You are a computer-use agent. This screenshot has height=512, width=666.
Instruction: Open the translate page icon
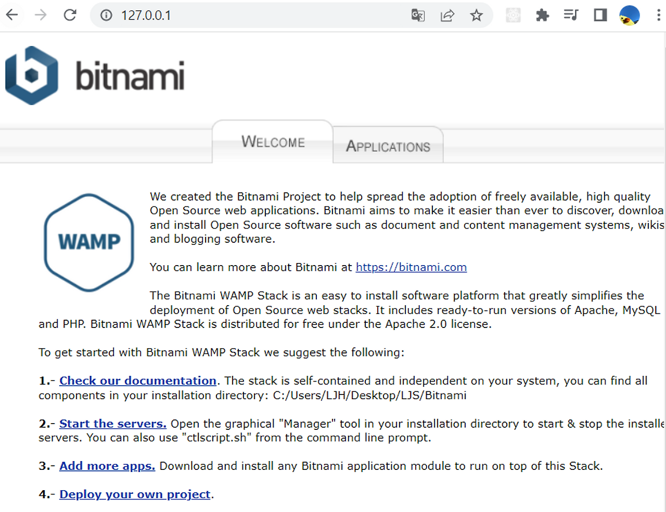coord(418,16)
